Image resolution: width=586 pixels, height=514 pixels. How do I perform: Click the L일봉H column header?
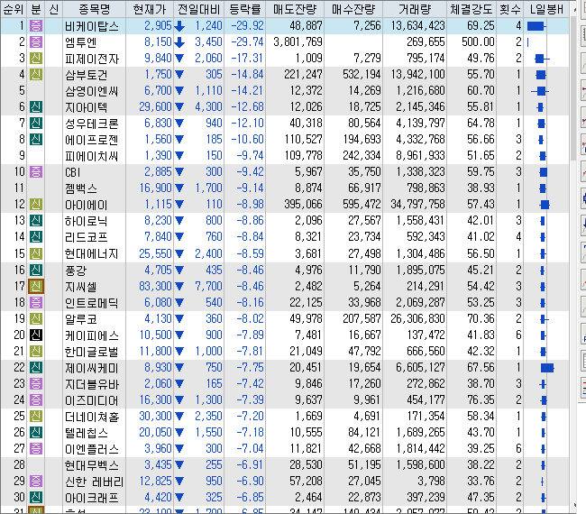[x=546, y=9]
